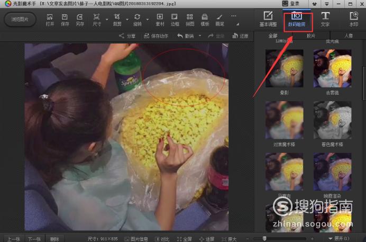Select the 画笔 brush tool
The width and height of the screenshot is (366, 242).
[x=219, y=20]
